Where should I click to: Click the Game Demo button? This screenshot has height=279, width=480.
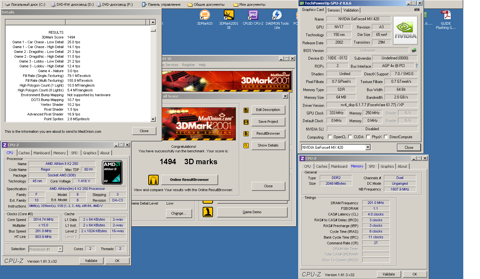[252, 212]
